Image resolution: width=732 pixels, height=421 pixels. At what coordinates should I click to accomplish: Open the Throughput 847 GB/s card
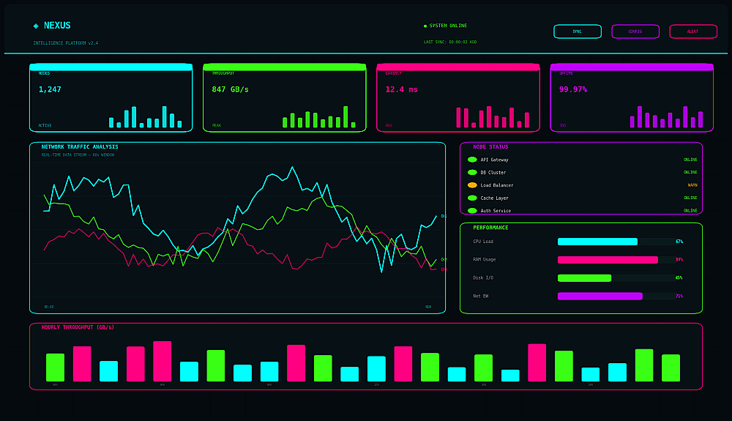[x=285, y=97]
